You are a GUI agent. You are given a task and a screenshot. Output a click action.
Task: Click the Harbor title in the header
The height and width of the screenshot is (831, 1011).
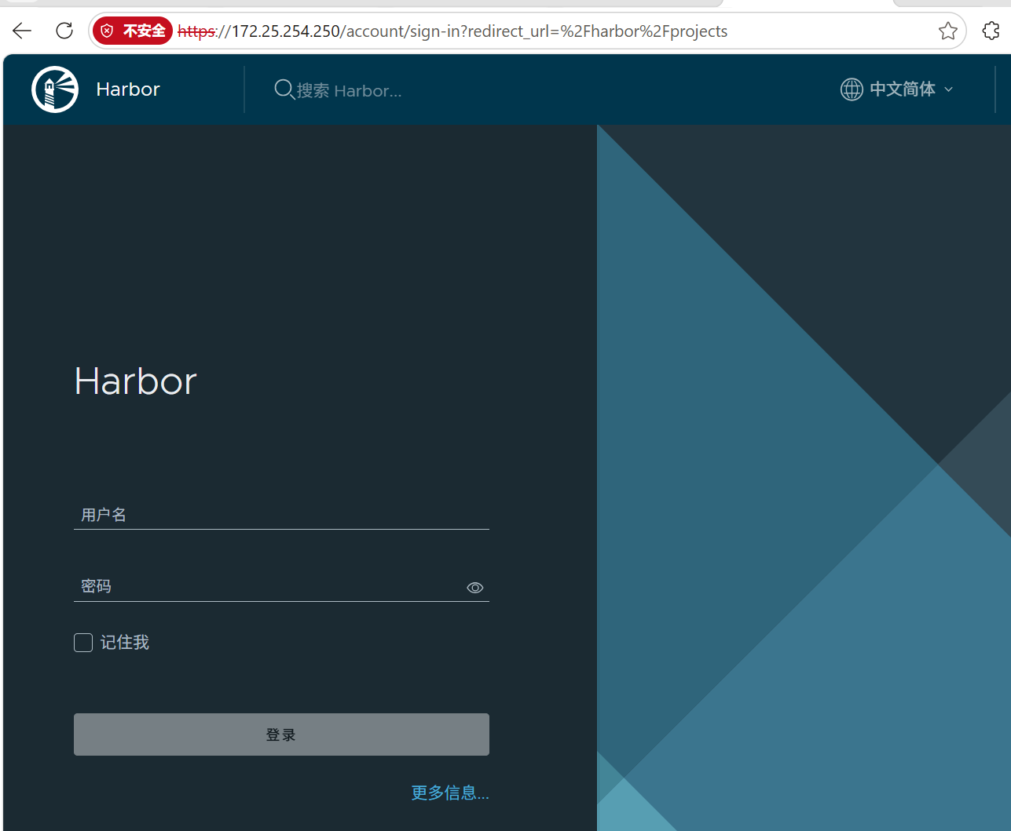128,89
